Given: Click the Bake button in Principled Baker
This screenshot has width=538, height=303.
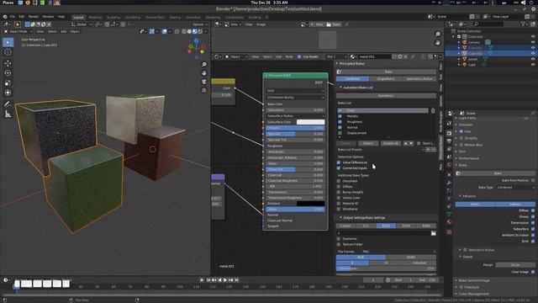Looking at the screenshot, I should (386, 72).
